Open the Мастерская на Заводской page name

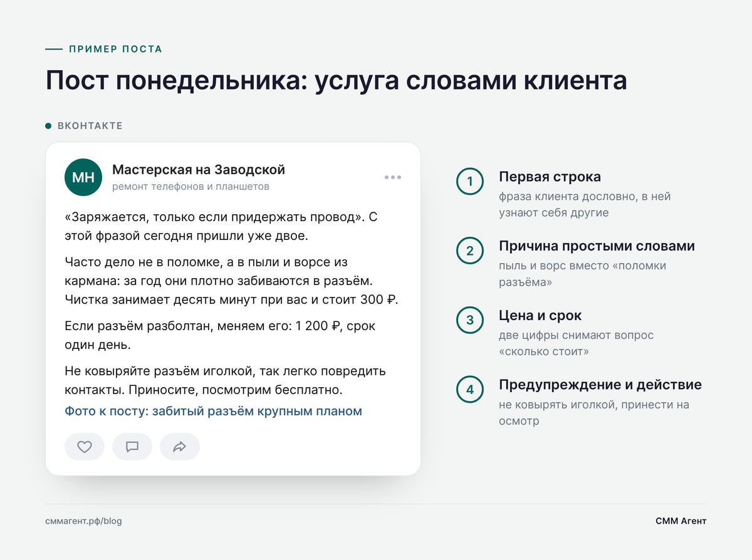point(199,169)
